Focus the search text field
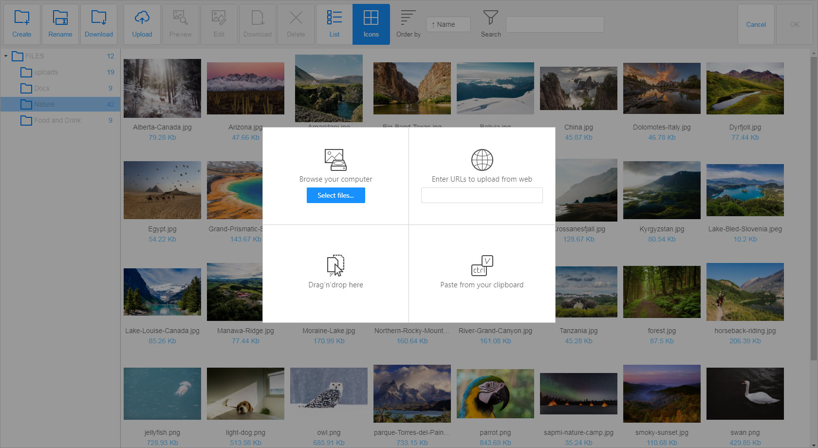 (x=555, y=24)
